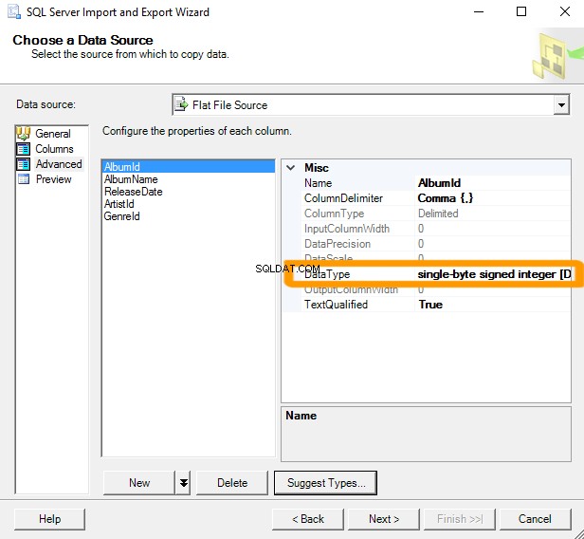
Task: Collapse the Misc property category
Action: coord(291,167)
